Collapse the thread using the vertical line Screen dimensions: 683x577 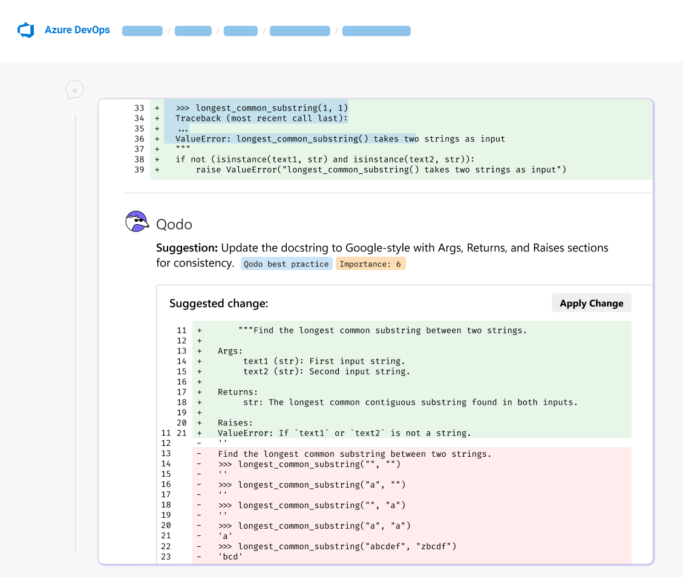click(x=75, y=332)
